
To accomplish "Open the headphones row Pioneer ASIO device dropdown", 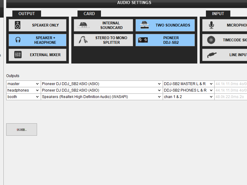I will [x=102, y=90].
